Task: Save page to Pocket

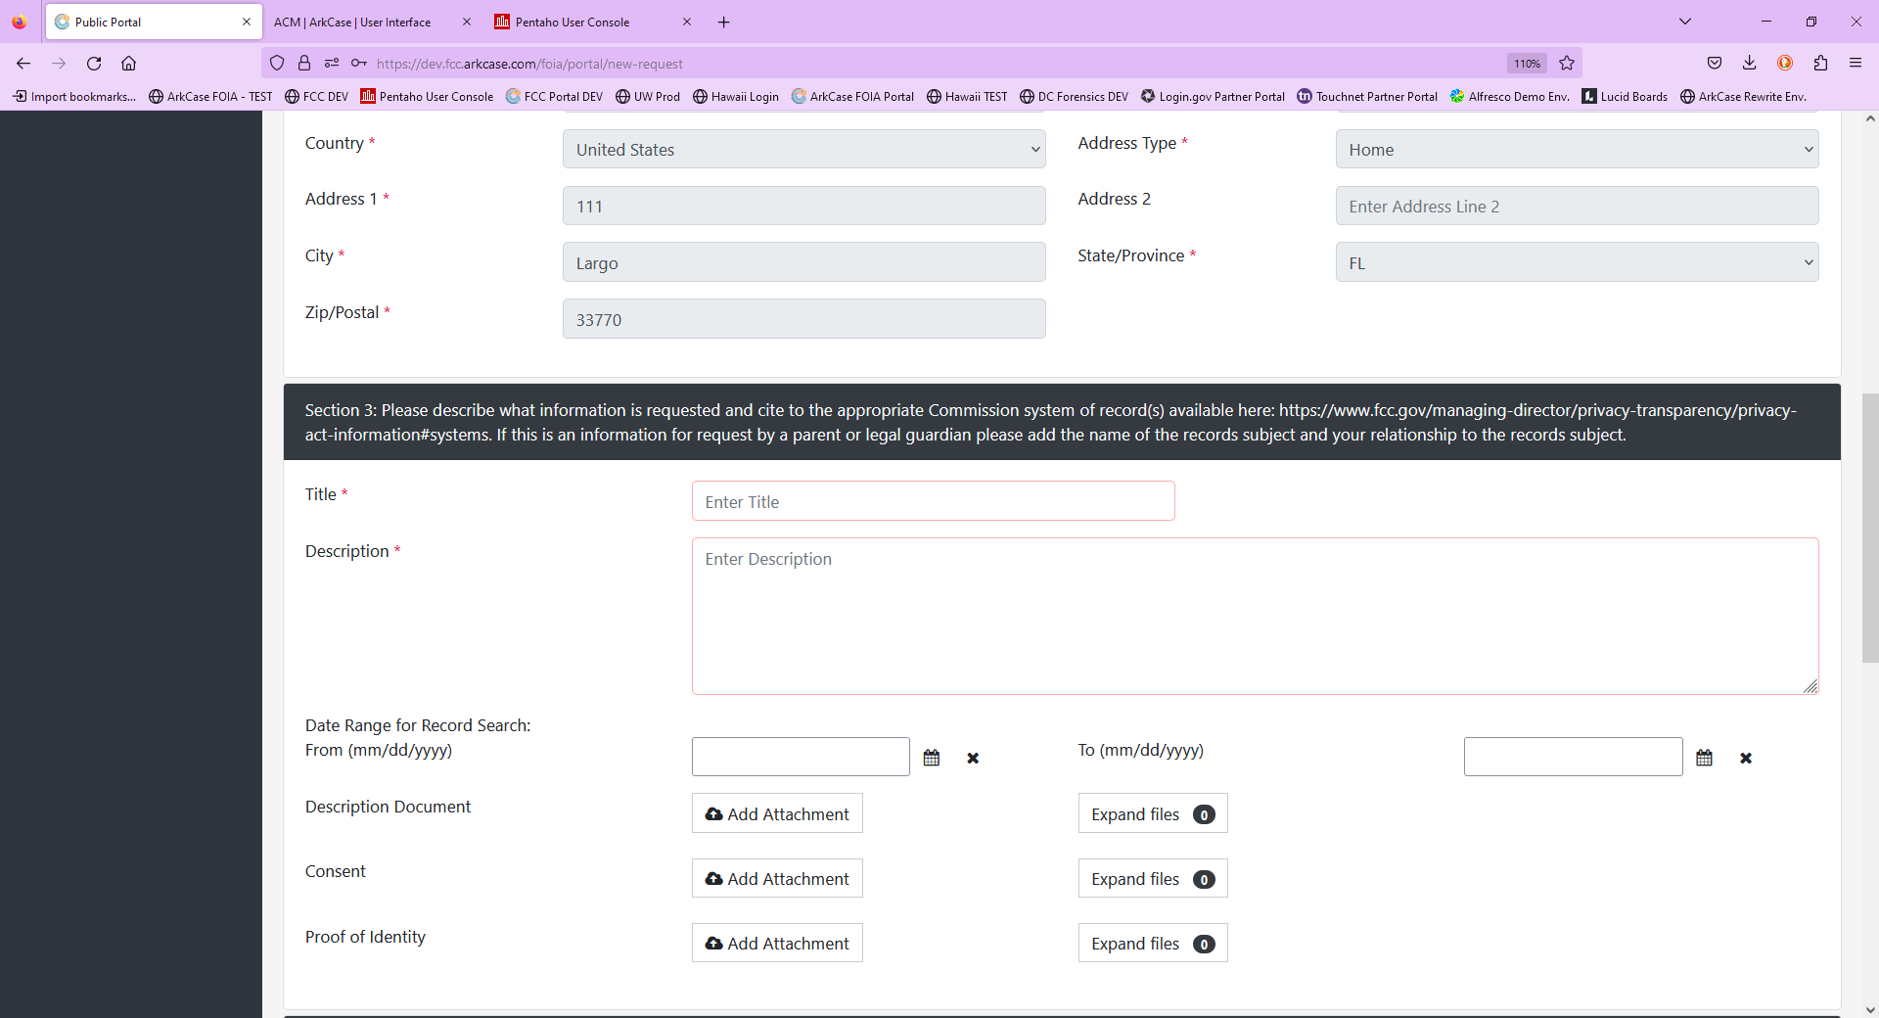Action: (1715, 64)
